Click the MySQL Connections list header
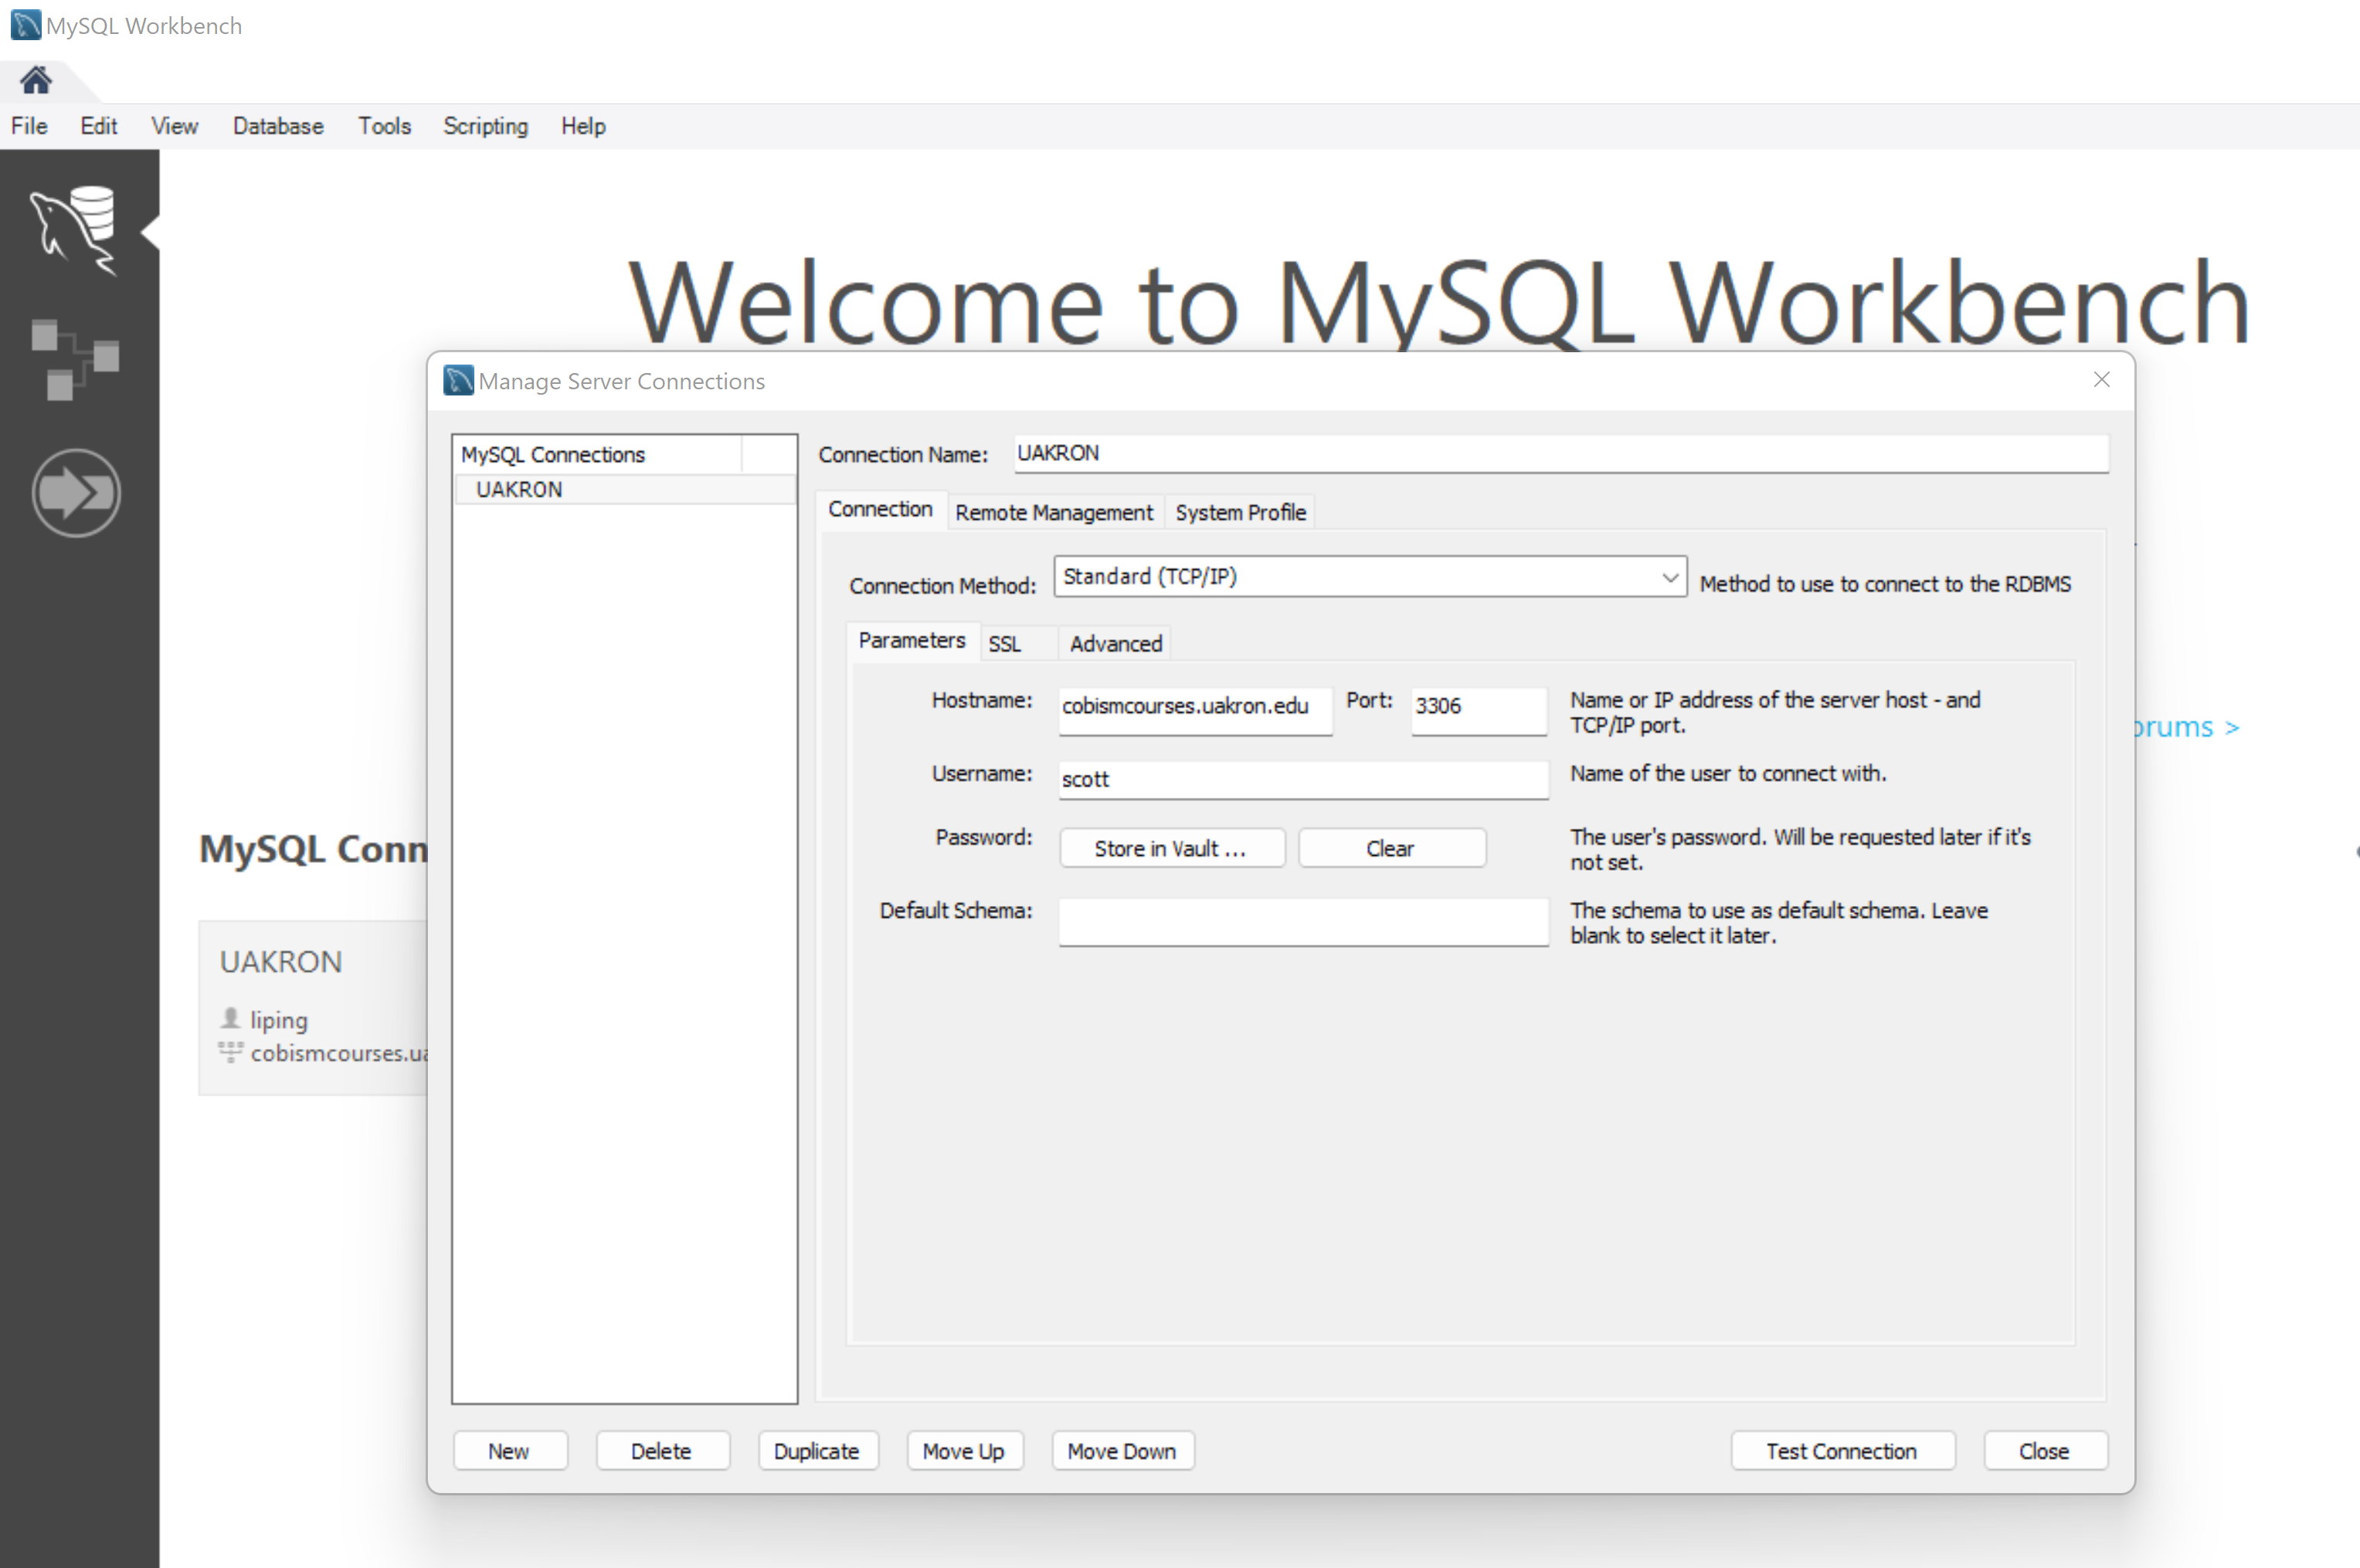 pos(598,455)
